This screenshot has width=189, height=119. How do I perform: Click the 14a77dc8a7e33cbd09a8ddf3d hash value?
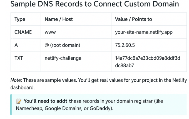[x=148, y=58]
